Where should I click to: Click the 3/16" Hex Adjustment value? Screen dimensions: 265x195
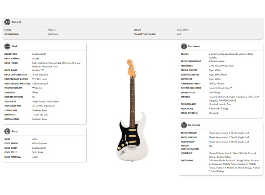44,106
